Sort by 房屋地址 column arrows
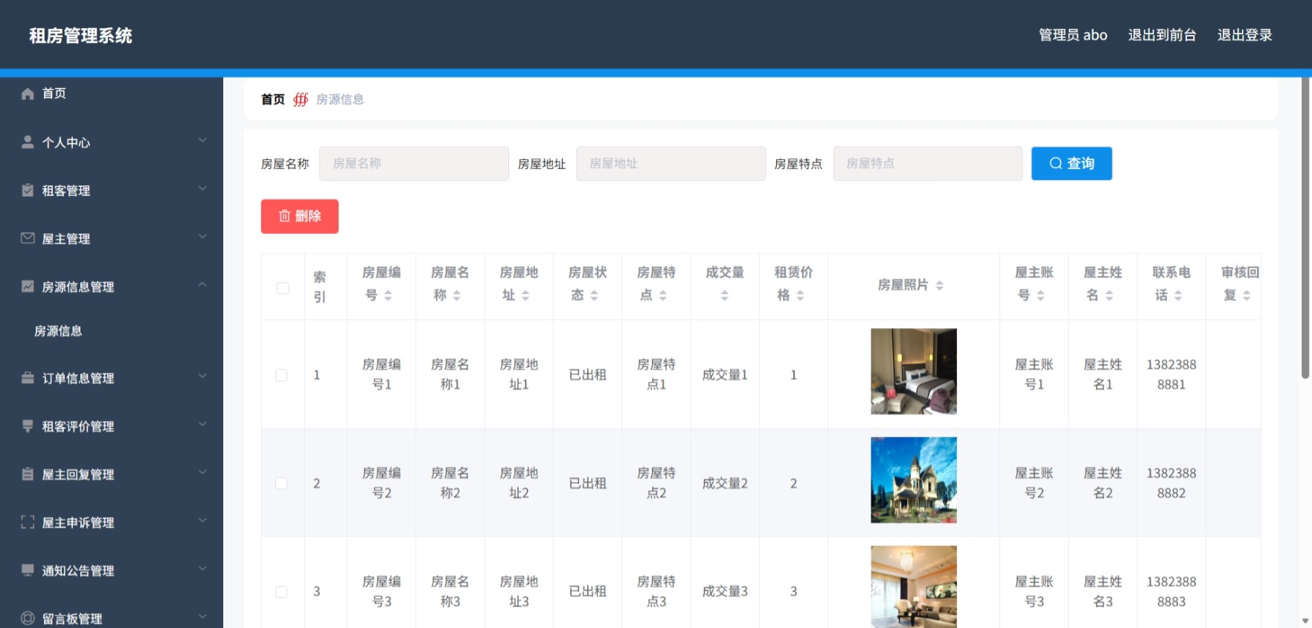This screenshot has height=628, width=1312. coord(525,295)
